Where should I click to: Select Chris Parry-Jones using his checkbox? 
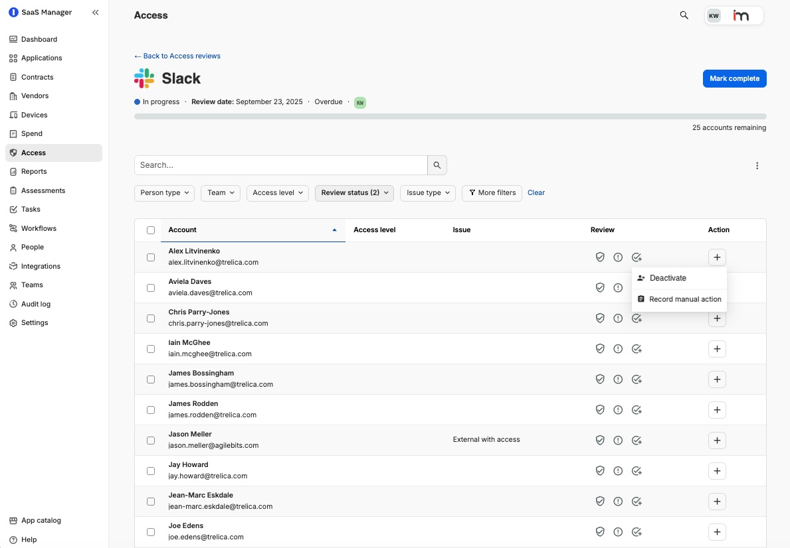point(151,318)
